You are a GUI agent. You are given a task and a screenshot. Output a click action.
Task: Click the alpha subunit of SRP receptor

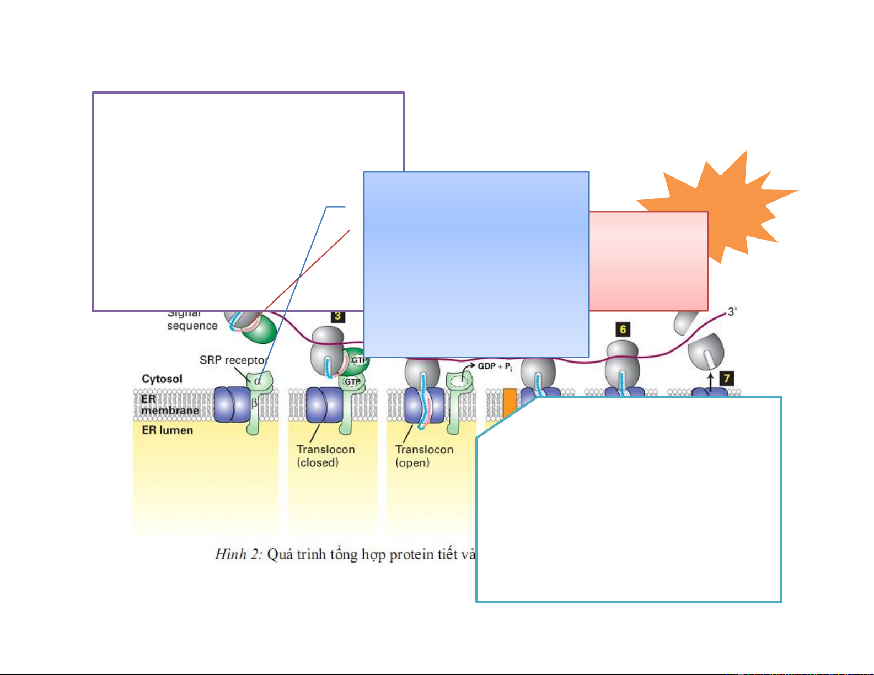258,381
